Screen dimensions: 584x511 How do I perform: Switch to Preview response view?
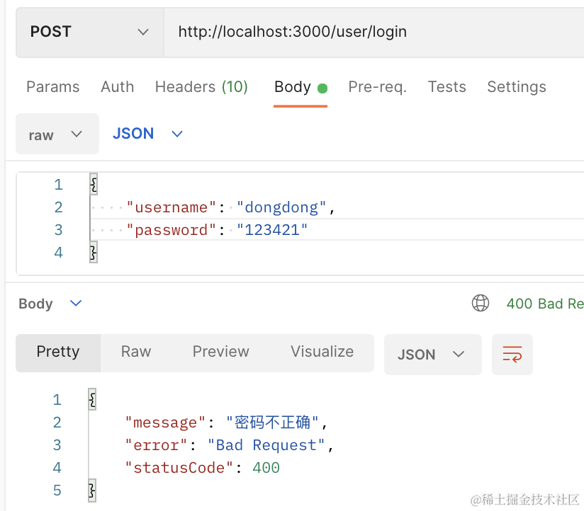(220, 352)
